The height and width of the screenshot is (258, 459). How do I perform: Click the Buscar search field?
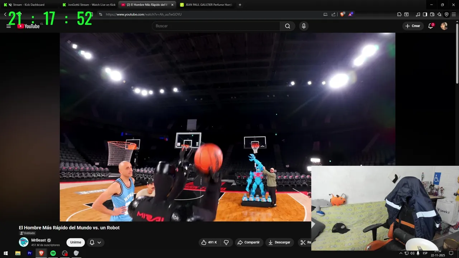(x=216, y=26)
